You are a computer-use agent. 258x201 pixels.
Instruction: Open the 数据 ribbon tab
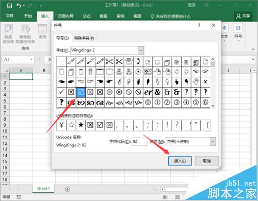(x=104, y=16)
